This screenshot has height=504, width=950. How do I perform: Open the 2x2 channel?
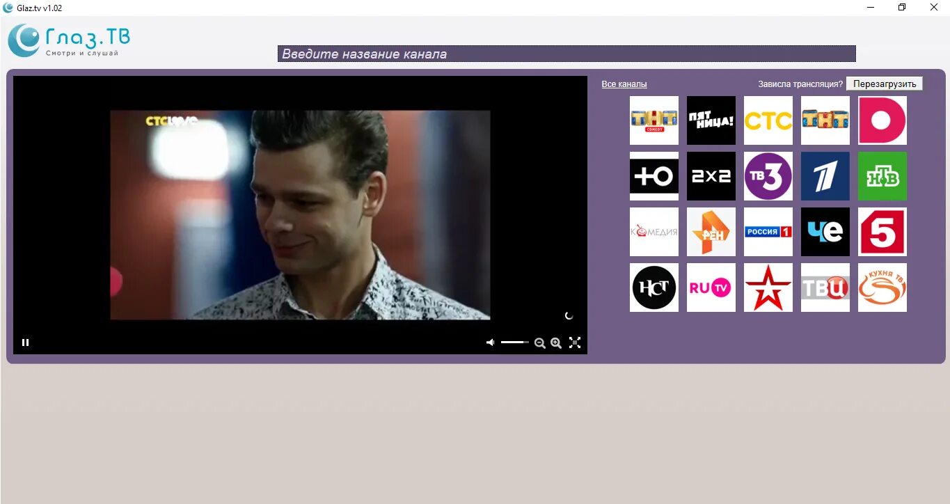711,176
